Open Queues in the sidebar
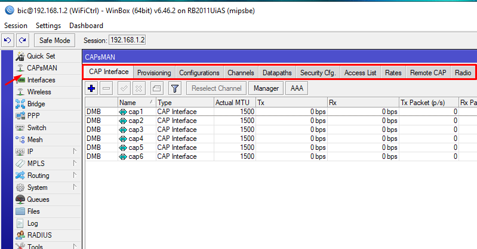Image resolution: width=477 pixels, height=249 pixels. click(x=38, y=199)
